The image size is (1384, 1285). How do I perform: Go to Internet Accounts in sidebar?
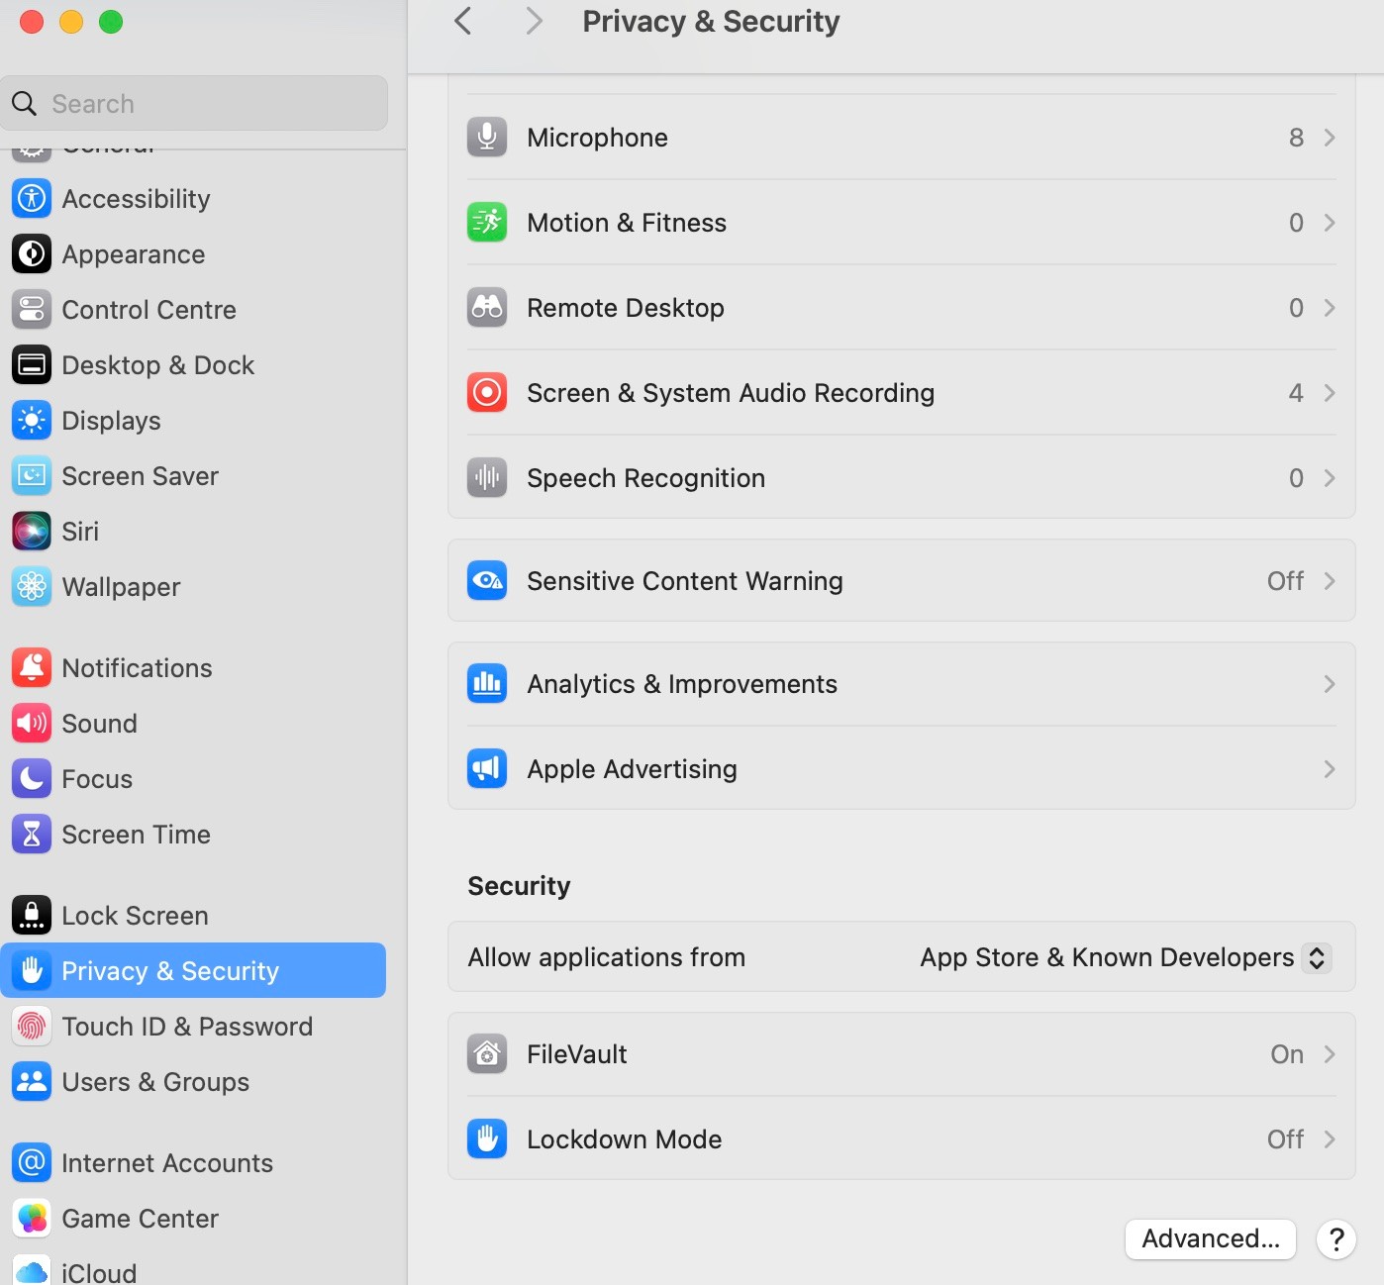[x=193, y=1163]
